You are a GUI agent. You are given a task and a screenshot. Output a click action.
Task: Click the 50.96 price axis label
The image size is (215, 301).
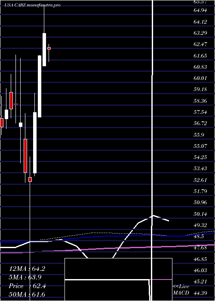(200, 203)
